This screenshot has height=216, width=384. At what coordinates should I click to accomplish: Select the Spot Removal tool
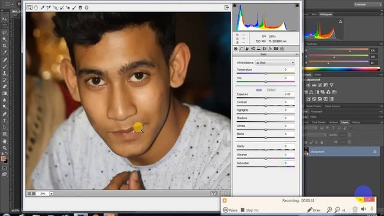[61, 8]
